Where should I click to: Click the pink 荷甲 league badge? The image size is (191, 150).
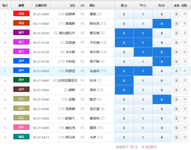(x=21, y=127)
